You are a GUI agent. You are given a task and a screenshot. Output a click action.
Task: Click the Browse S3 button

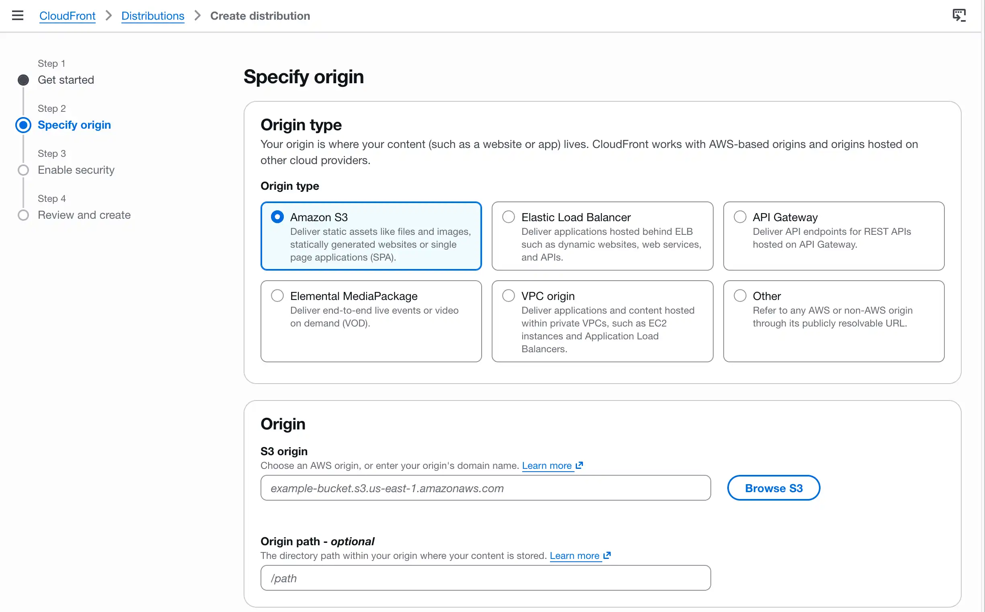click(x=774, y=488)
